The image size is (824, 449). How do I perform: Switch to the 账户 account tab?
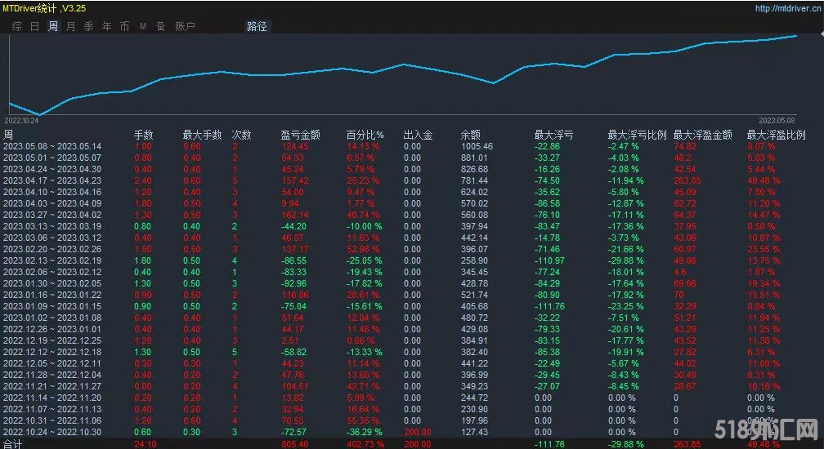185,26
